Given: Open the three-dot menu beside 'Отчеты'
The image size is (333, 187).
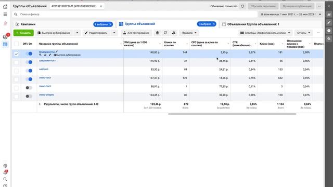Looking at the screenshot, I should pos(318,33).
